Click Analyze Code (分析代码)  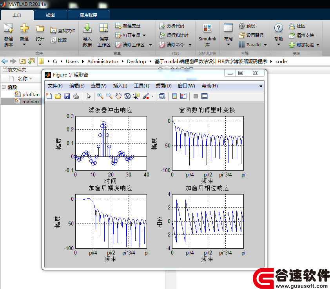[172, 26]
